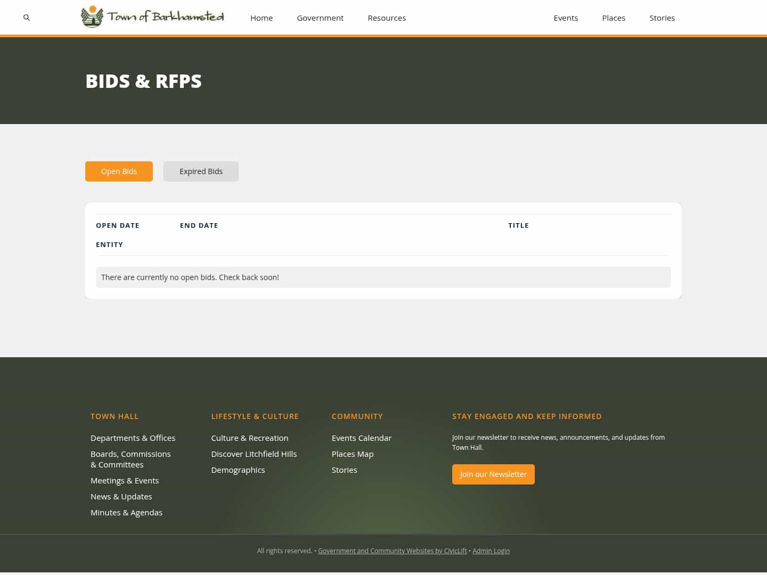Open Boards, Commissions & Committees
The height and width of the screenshot is (575, 767).
coord(130,459)
